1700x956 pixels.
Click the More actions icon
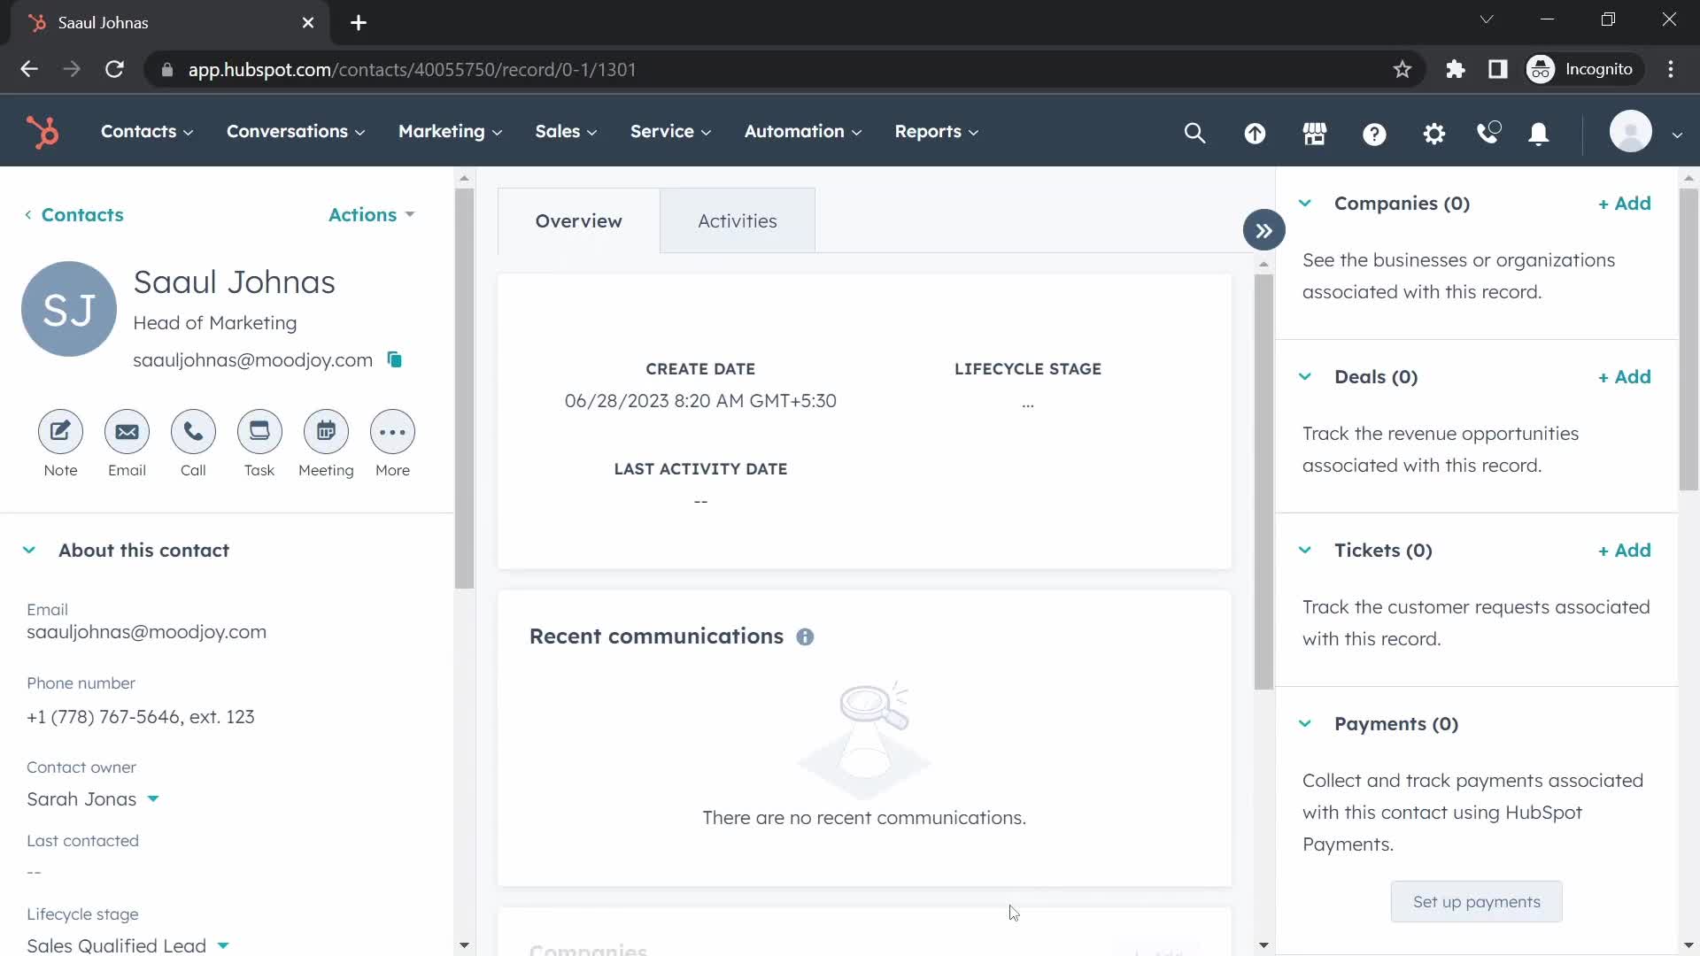(x=391, y=432)
